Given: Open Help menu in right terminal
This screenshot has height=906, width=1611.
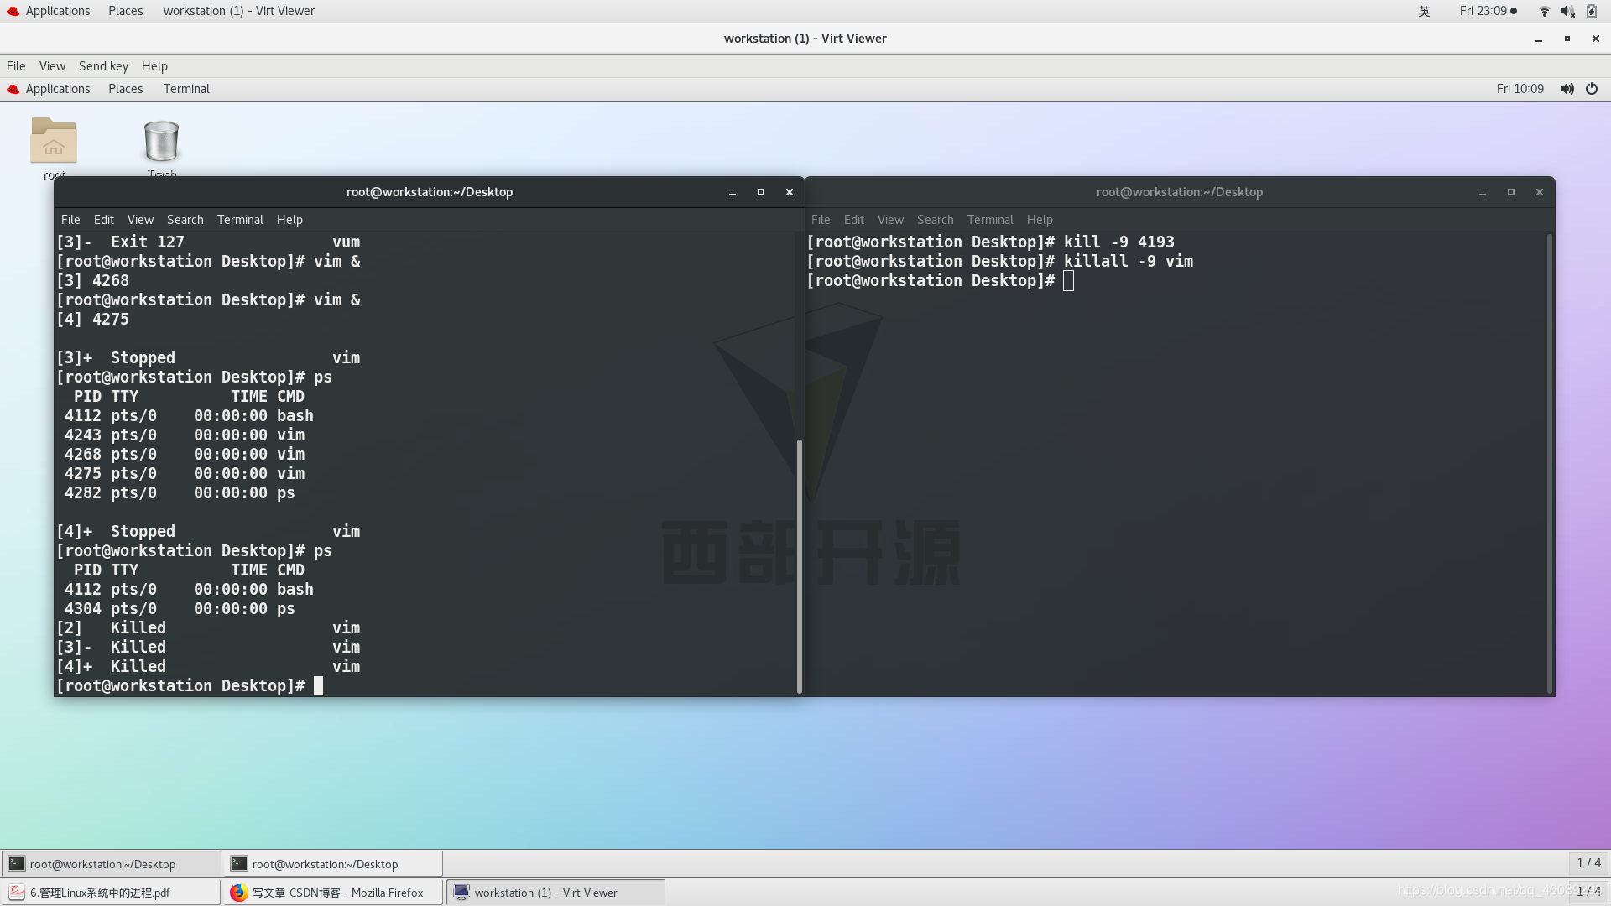Looking at the screenshot, I should click(x=1040, y=220).
